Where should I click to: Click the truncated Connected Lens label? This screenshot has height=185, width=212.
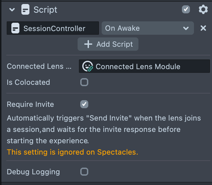[39, 66]
